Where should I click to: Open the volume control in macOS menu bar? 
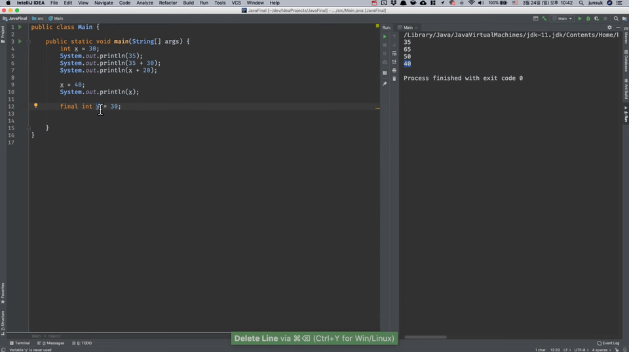pos(481,3)
